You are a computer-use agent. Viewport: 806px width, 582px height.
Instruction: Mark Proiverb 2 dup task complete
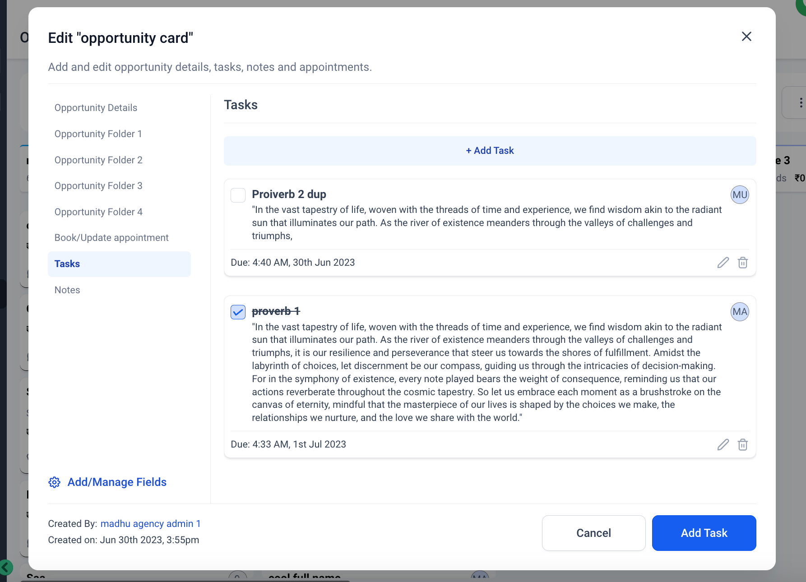pyautogui.click(x=238, y=195)
